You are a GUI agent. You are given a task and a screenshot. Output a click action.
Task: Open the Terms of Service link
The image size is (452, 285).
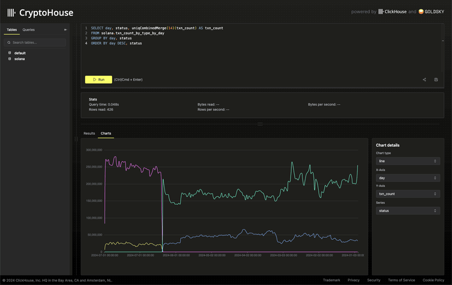tap(400, 280)
